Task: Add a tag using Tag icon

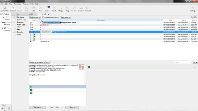Action: coord(67,9)
